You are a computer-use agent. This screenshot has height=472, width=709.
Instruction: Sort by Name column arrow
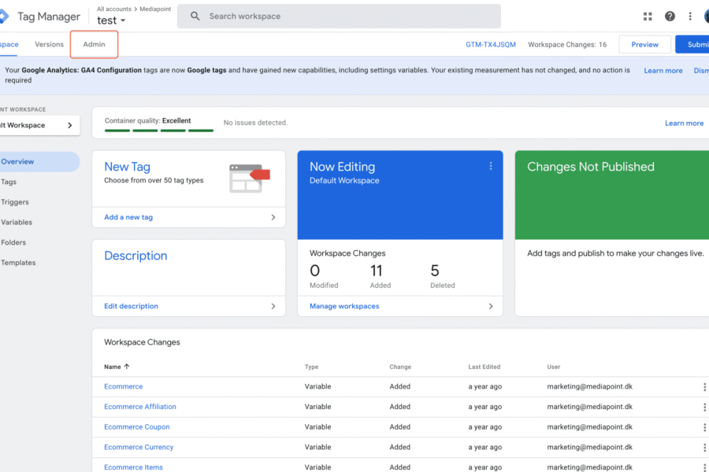127,367
